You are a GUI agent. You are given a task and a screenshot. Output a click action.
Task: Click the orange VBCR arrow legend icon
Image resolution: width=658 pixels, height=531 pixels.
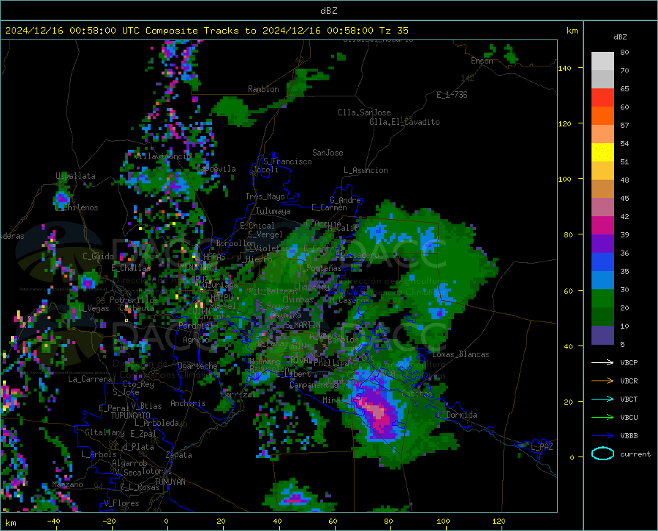click(602, 381)
